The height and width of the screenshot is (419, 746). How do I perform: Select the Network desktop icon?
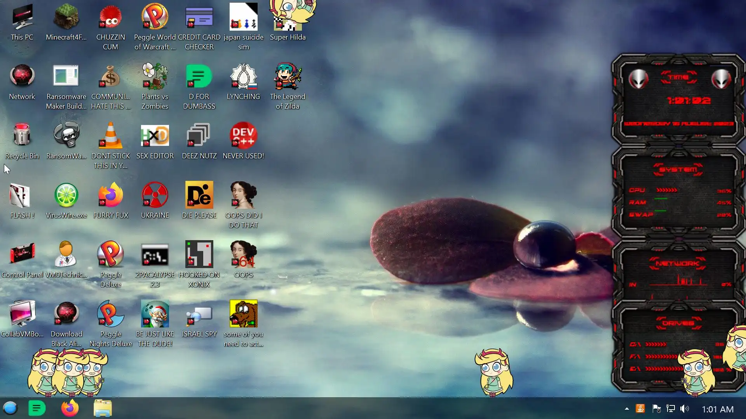(x=22, y=76)
